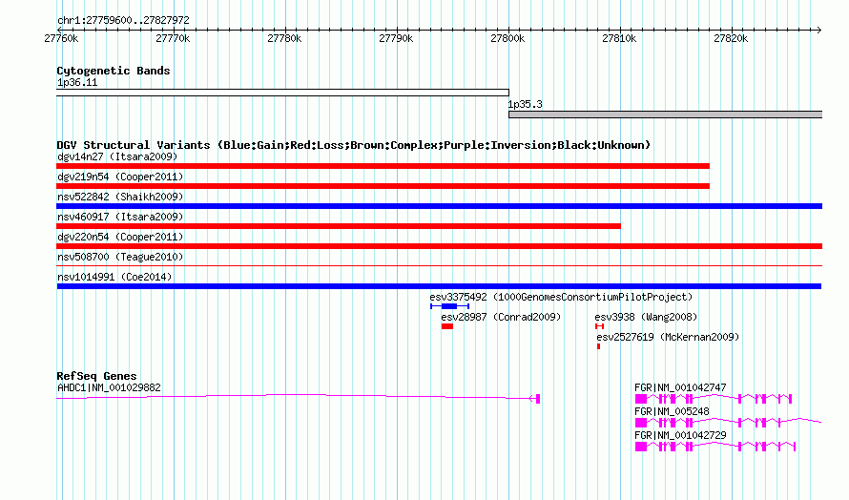Open variant label esv3938 (Wang2008)
The image size is (849, 500).
coord(646,317)
